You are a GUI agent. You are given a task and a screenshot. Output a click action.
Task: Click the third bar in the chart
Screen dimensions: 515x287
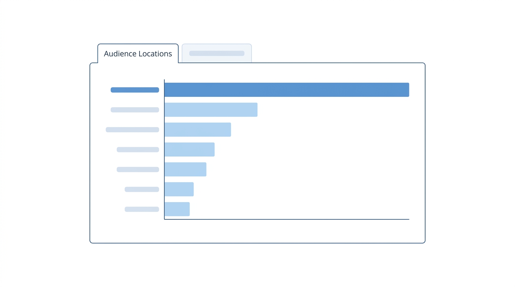[x=198, y=130]
